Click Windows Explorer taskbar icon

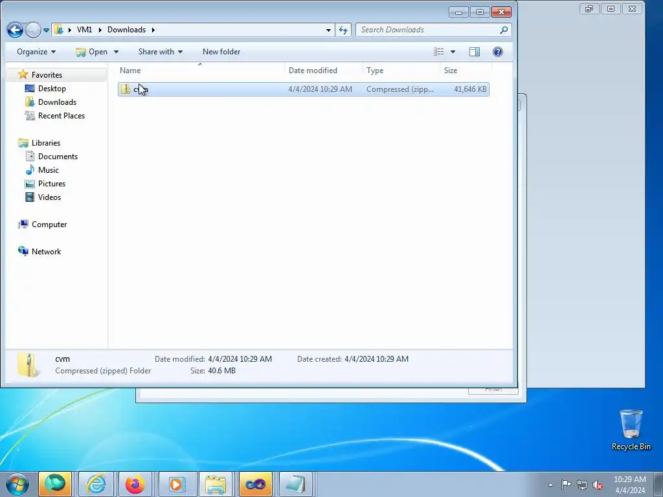(x=216, y=484)
